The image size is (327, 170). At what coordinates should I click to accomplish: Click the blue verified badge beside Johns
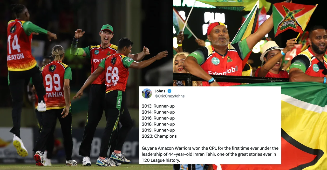coord(169,91)
